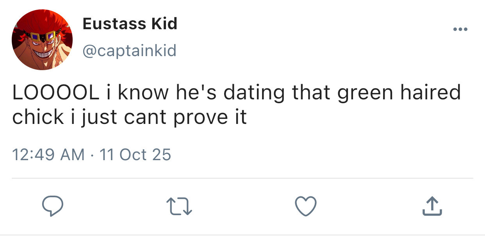Click the reply speech bubble icon
Screen dimensions: 485x242
[x=52, y=207]
